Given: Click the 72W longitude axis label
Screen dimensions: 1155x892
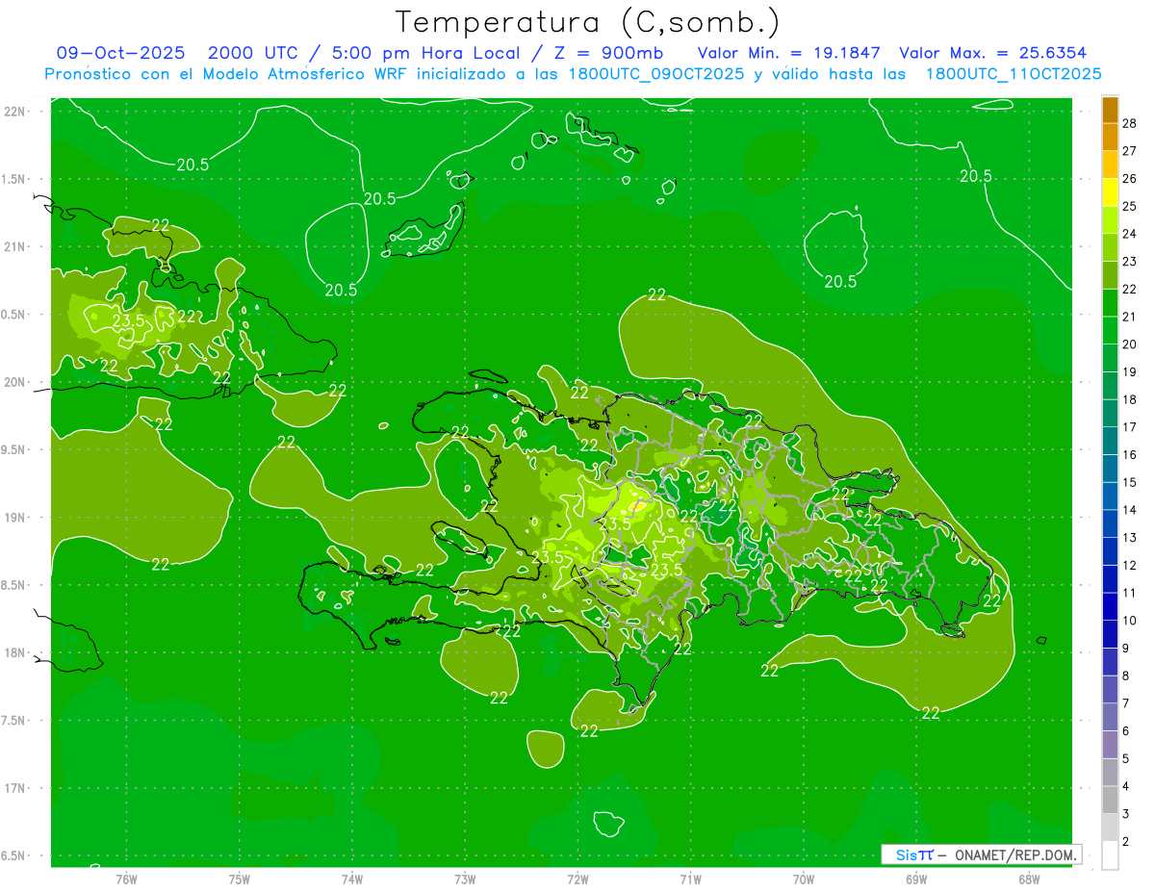Looking at the screenshot, I should point(577,879).
